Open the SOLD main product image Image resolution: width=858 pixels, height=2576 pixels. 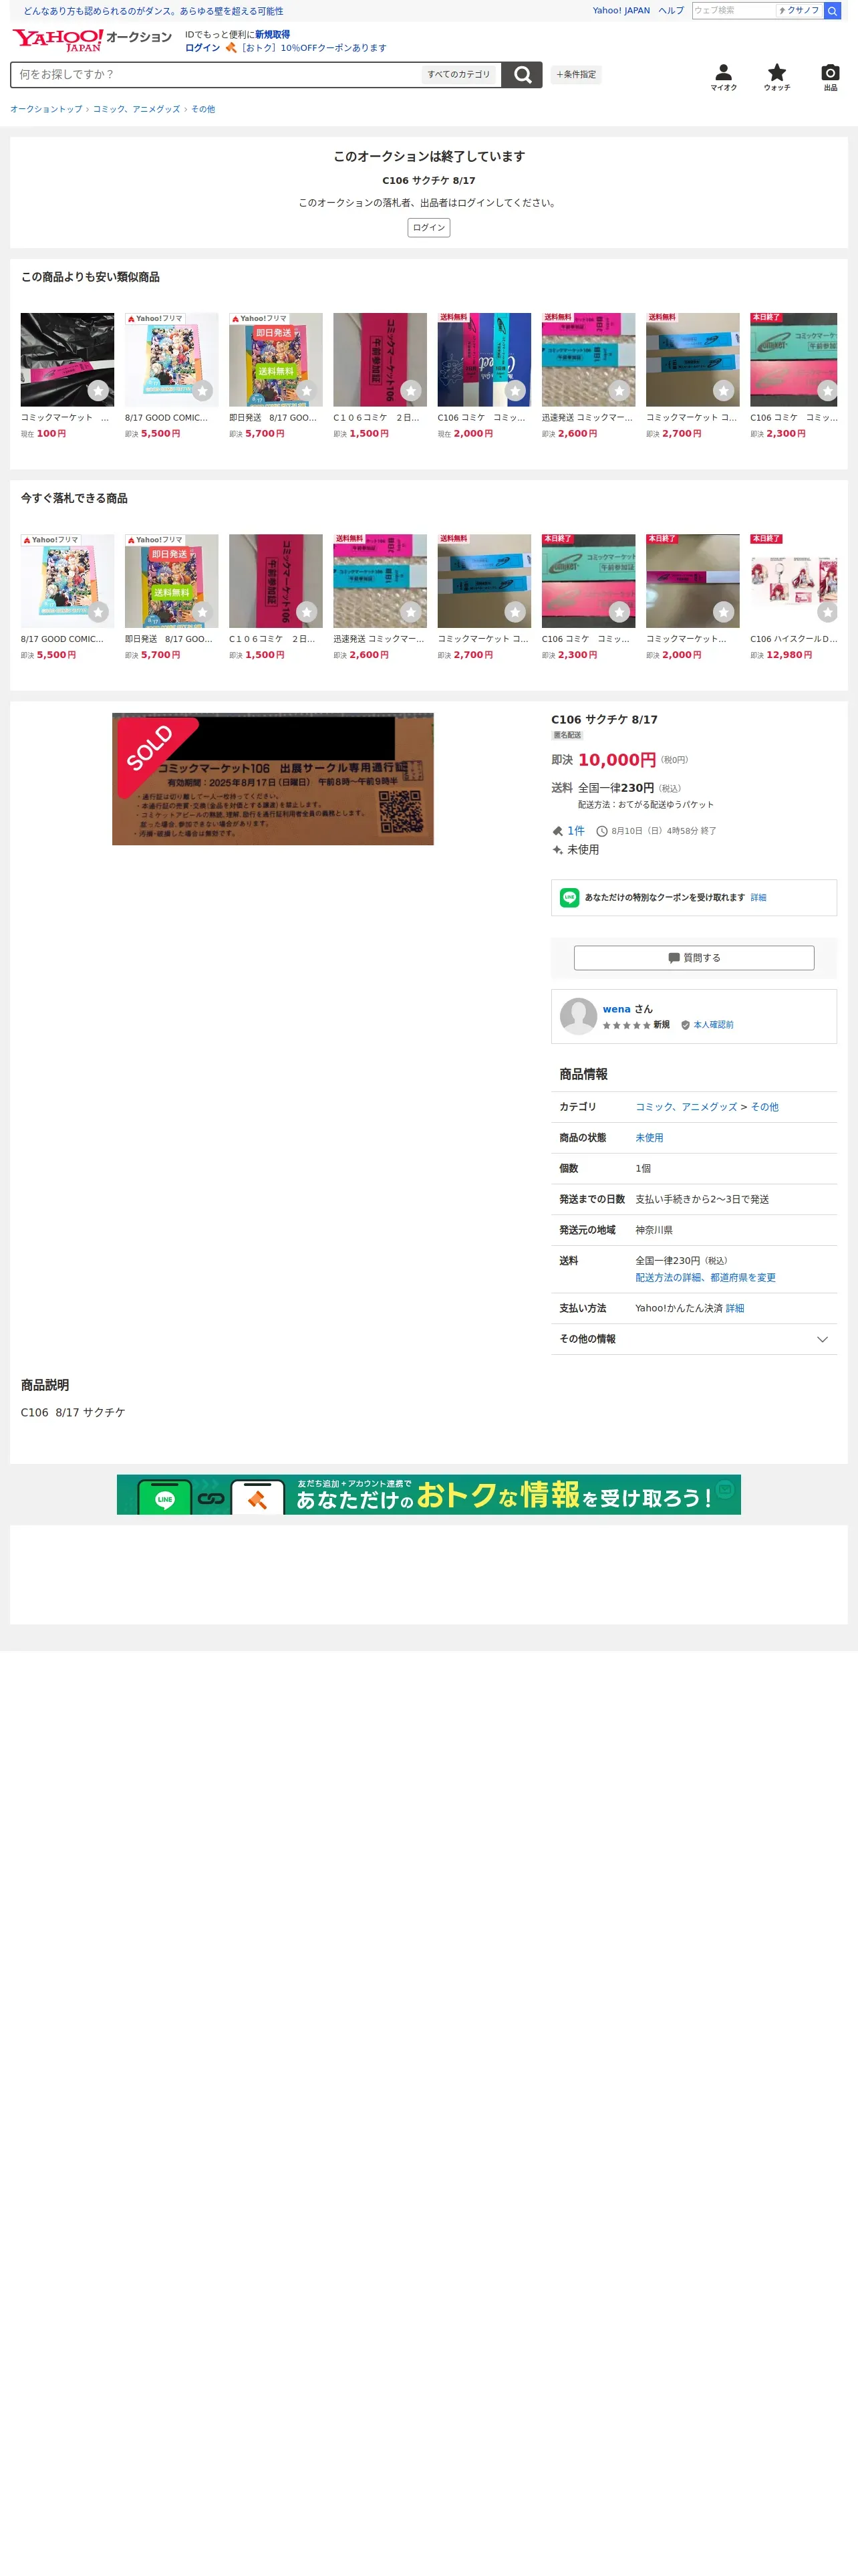tap(273, 779)
